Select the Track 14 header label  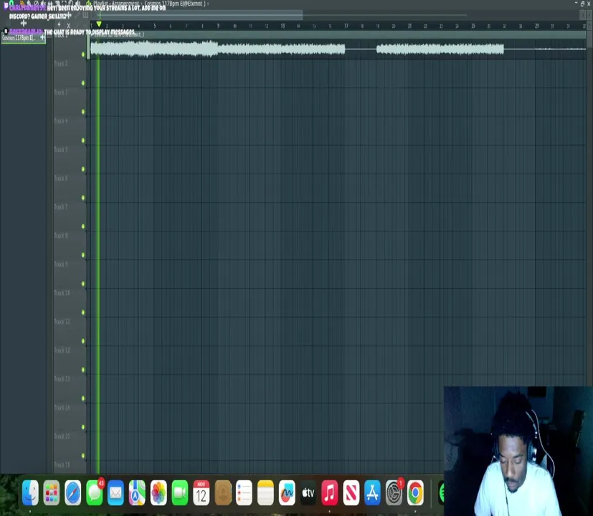click(x=62, y=408)
